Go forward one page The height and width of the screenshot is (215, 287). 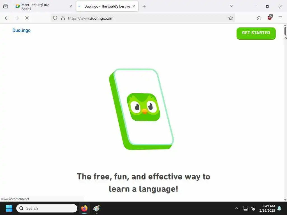point(17,18)
